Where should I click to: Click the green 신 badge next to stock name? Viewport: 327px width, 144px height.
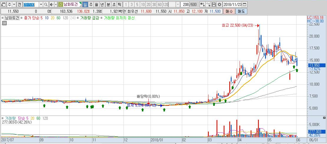60,4
